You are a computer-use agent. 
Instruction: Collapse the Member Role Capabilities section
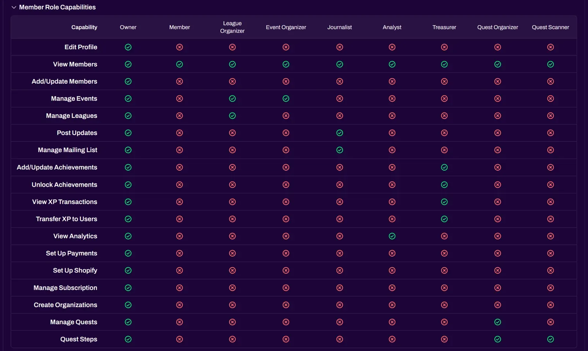tap(14, 7)
